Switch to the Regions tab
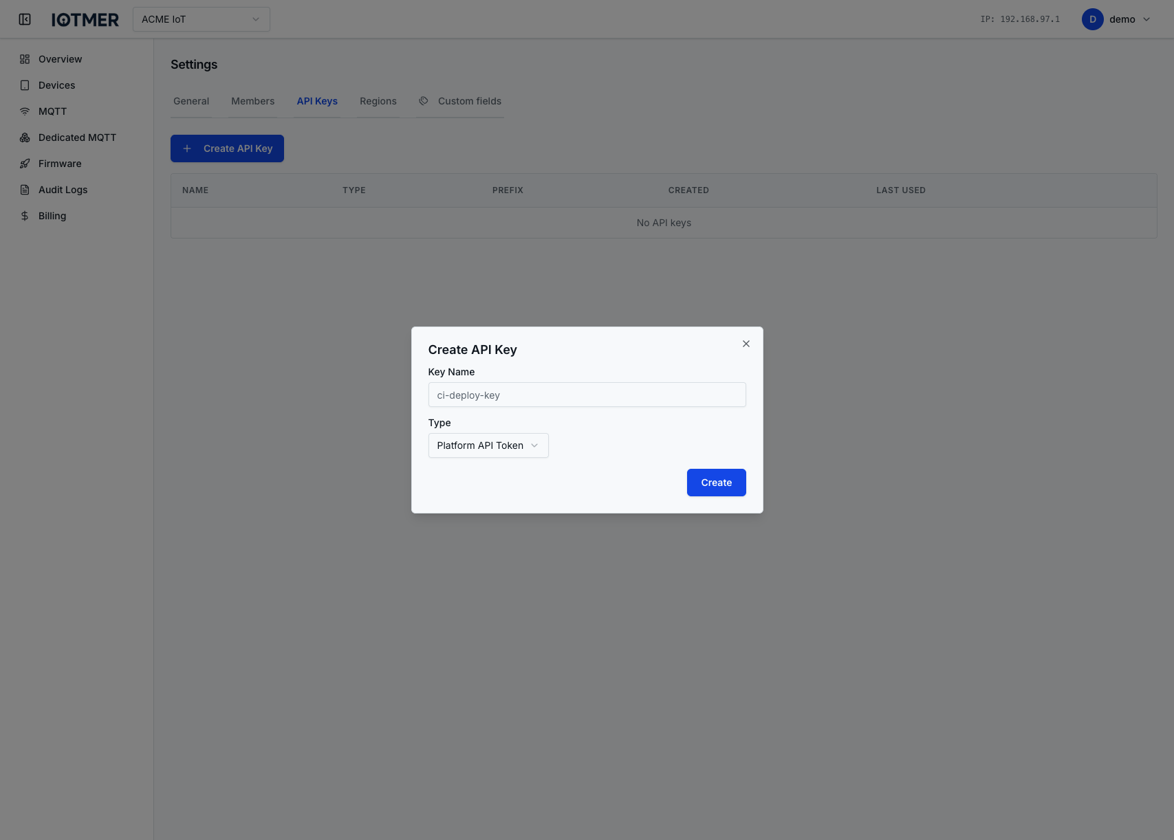 click(x=378, y=100)
